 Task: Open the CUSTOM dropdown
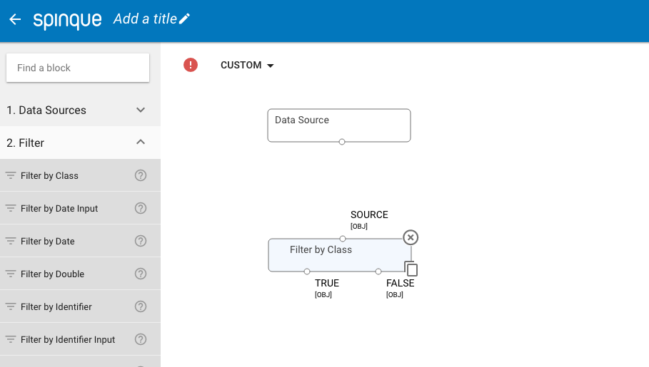[247, 65]
